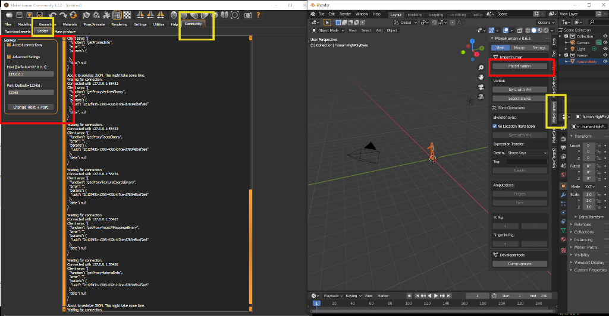
Task: Click frame 1 playhead on Blender timeline
Action: [316, 303]
